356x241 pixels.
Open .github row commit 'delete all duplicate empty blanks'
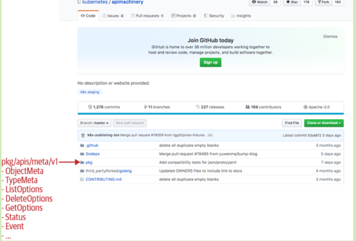coord(189,145)
